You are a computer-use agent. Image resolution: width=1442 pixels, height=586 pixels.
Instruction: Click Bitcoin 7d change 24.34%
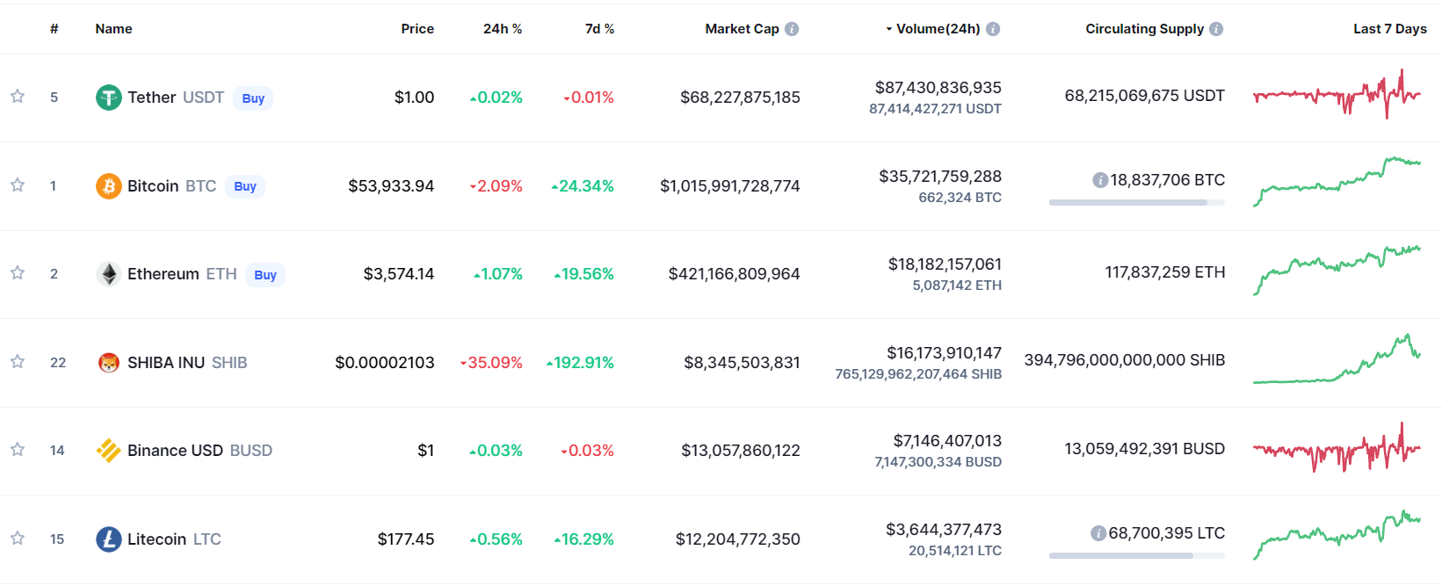coord(583,186)
